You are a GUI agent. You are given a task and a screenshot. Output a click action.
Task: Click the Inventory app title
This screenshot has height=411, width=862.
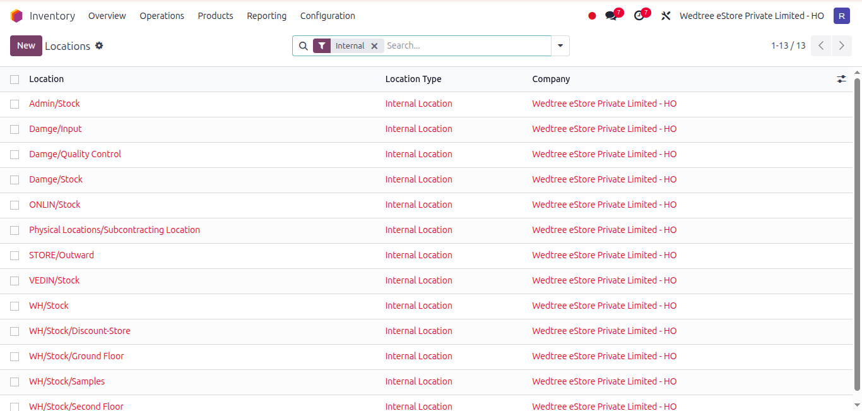pyautogui.click(x=52, y=16)
